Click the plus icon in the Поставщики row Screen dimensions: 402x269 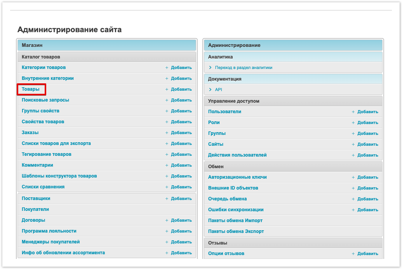click(167, 198)
